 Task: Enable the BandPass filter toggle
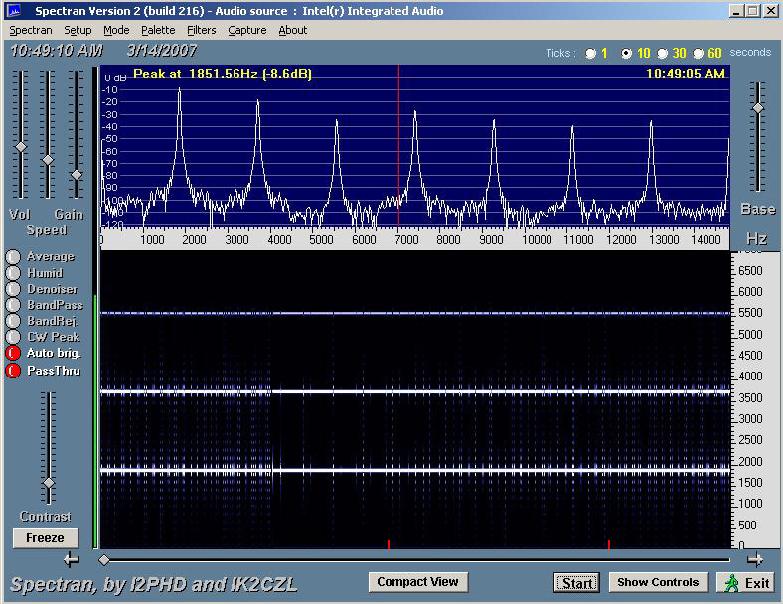coord(13,305)
